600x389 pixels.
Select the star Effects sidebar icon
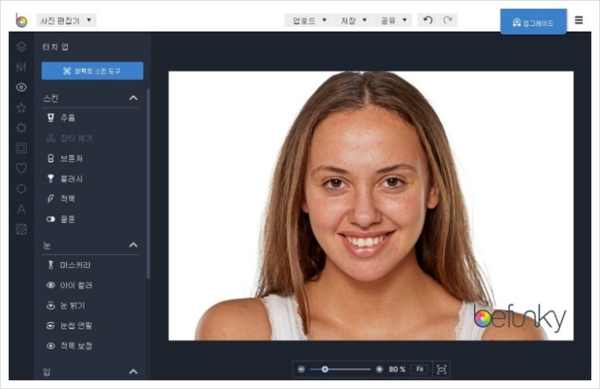(x=22, y=107)
